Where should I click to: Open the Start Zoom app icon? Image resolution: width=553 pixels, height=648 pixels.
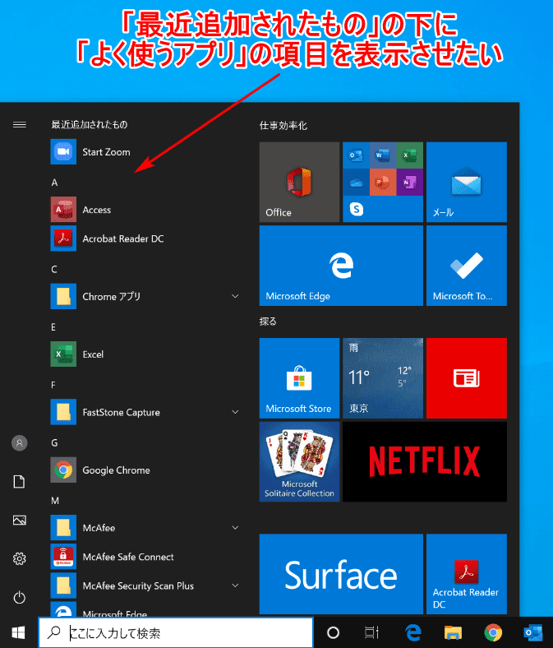(x=63, y=151)
